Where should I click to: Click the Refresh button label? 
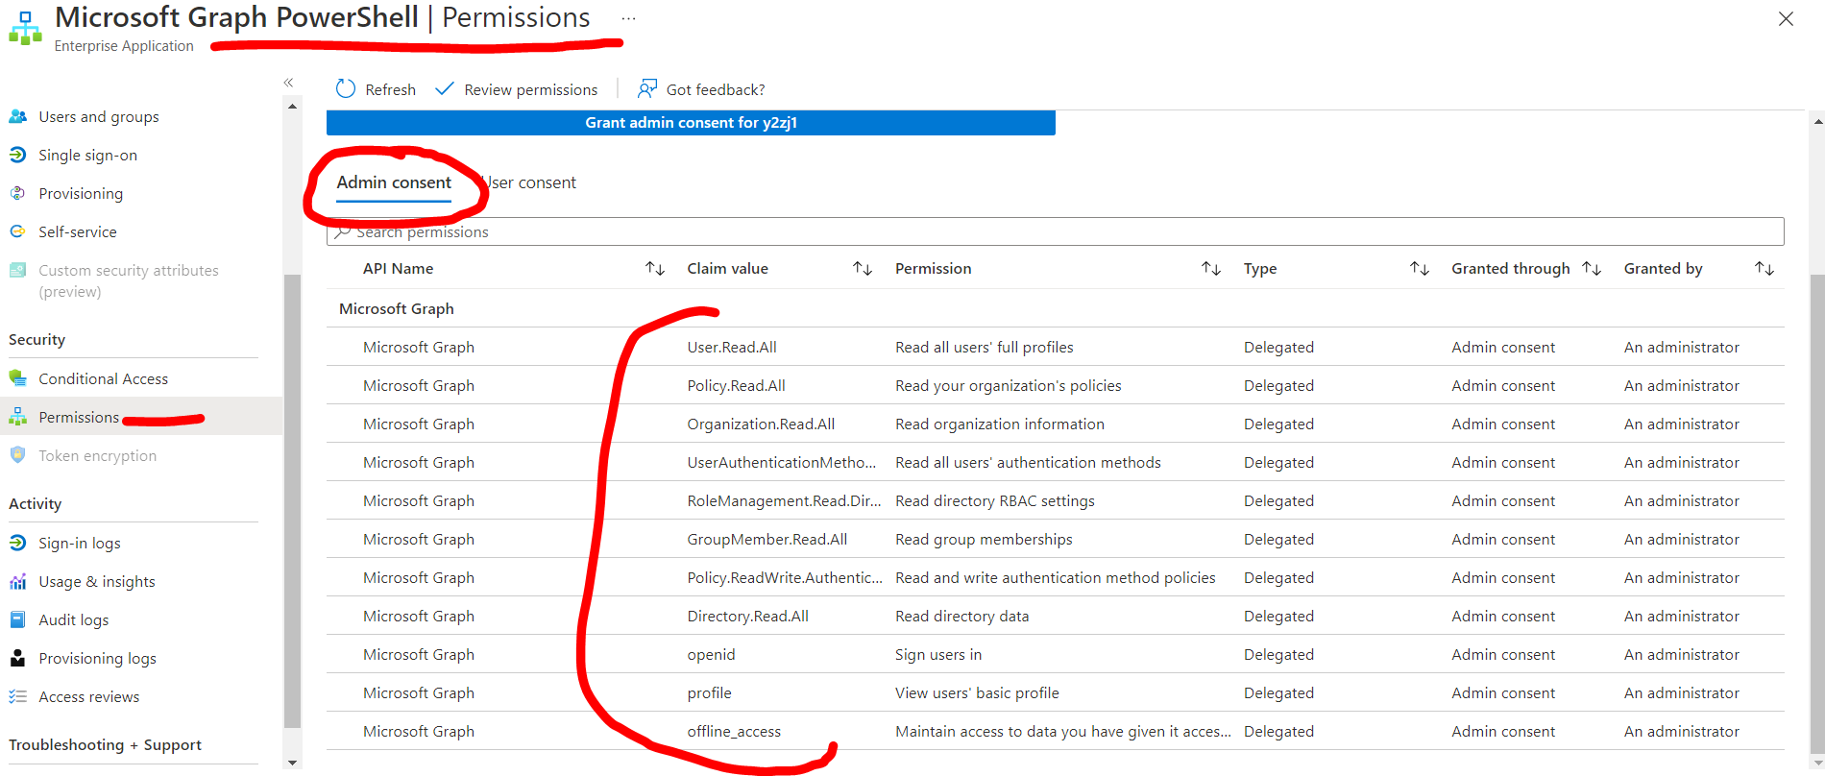[x=390, y=89]
